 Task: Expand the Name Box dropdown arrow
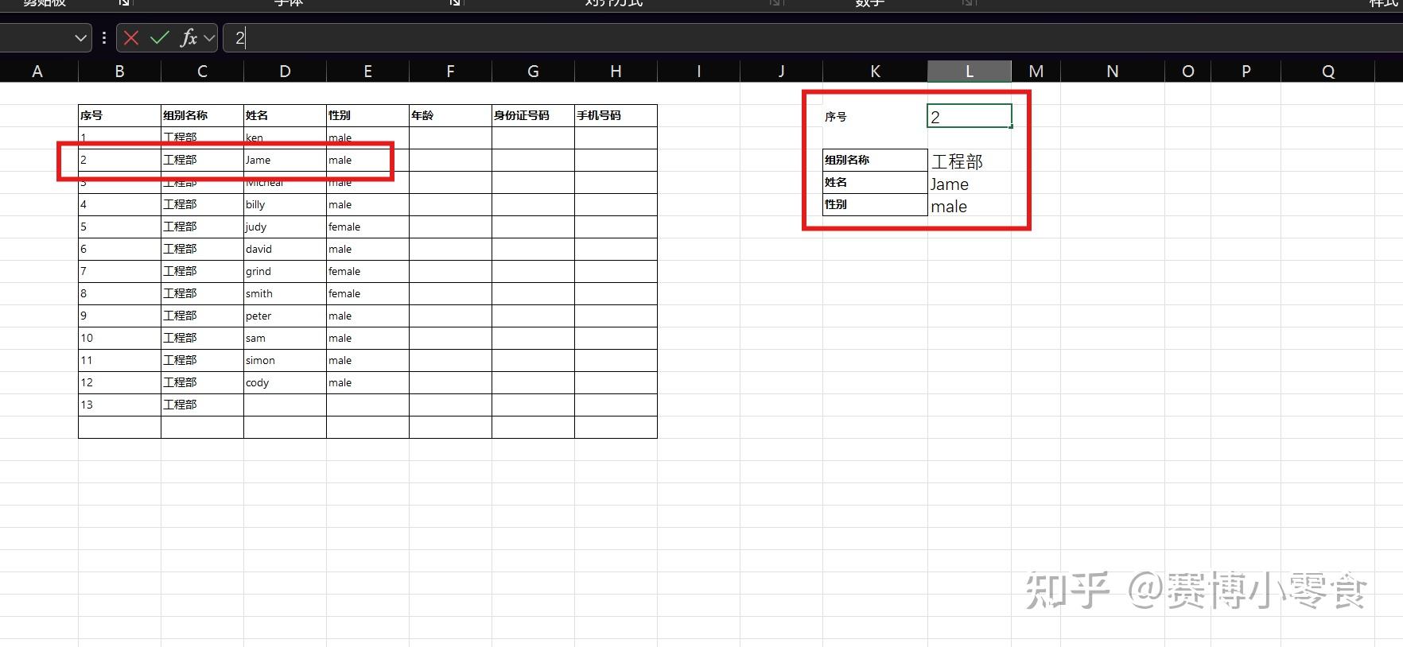pyautogui.click(x=80, y=37)
